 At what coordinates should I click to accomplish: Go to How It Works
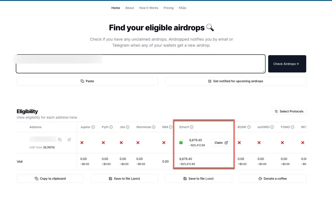149,8
